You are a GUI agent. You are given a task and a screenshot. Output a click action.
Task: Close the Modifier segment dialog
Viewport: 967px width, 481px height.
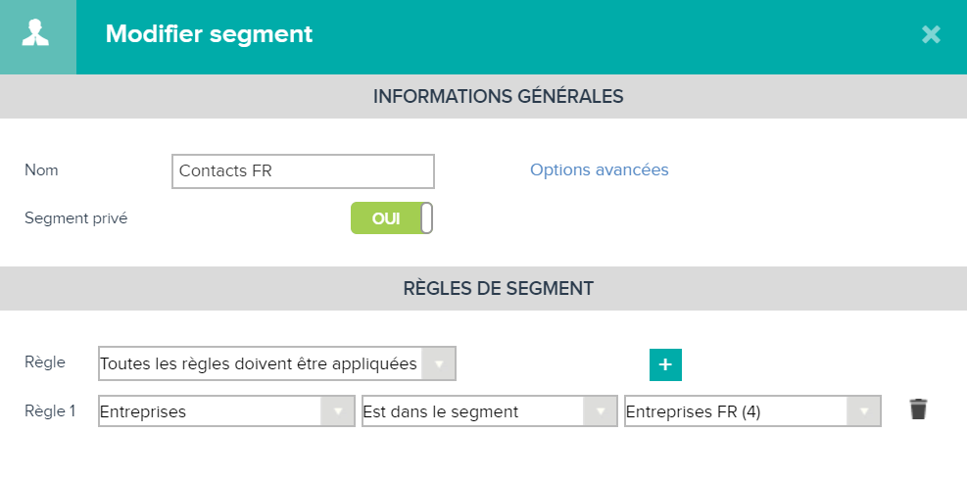[x=931, y=34]
